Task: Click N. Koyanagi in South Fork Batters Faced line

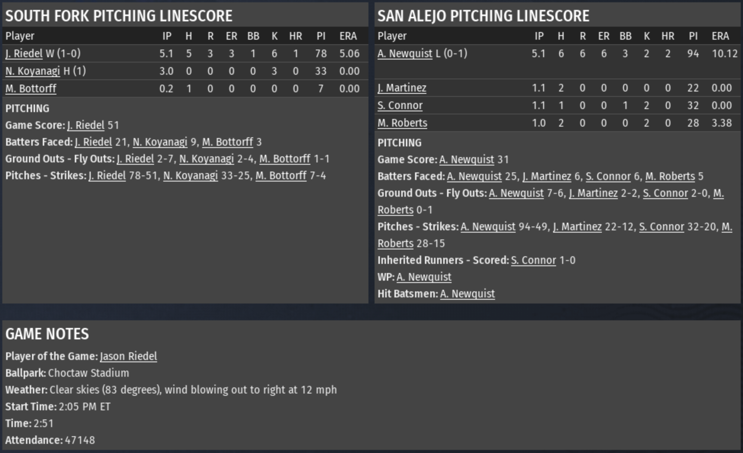Action: [160, 142]
